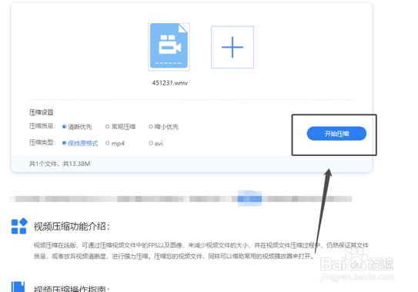Click the 451231.wmv file name
418x292 pixels.
click(x=170, y=83)
